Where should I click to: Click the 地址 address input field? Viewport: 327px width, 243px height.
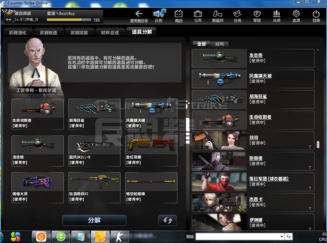tap(238, 237)
